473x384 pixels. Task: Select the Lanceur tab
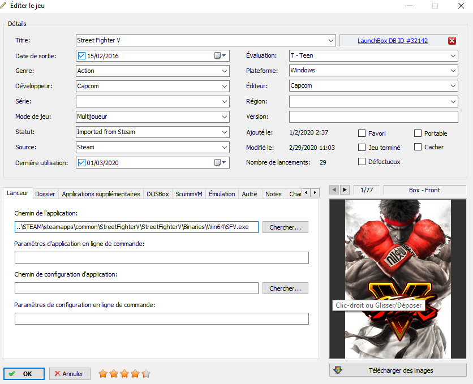pyautogui.click(x=18, y=193)
